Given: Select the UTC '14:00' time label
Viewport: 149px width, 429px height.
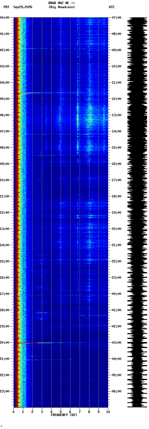Looking at the screenshot, I should click(116, 131).
